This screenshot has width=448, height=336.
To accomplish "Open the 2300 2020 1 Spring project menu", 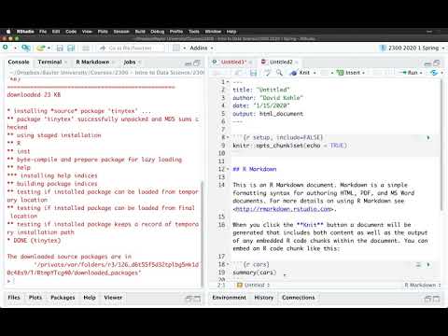I will point(413,48).
